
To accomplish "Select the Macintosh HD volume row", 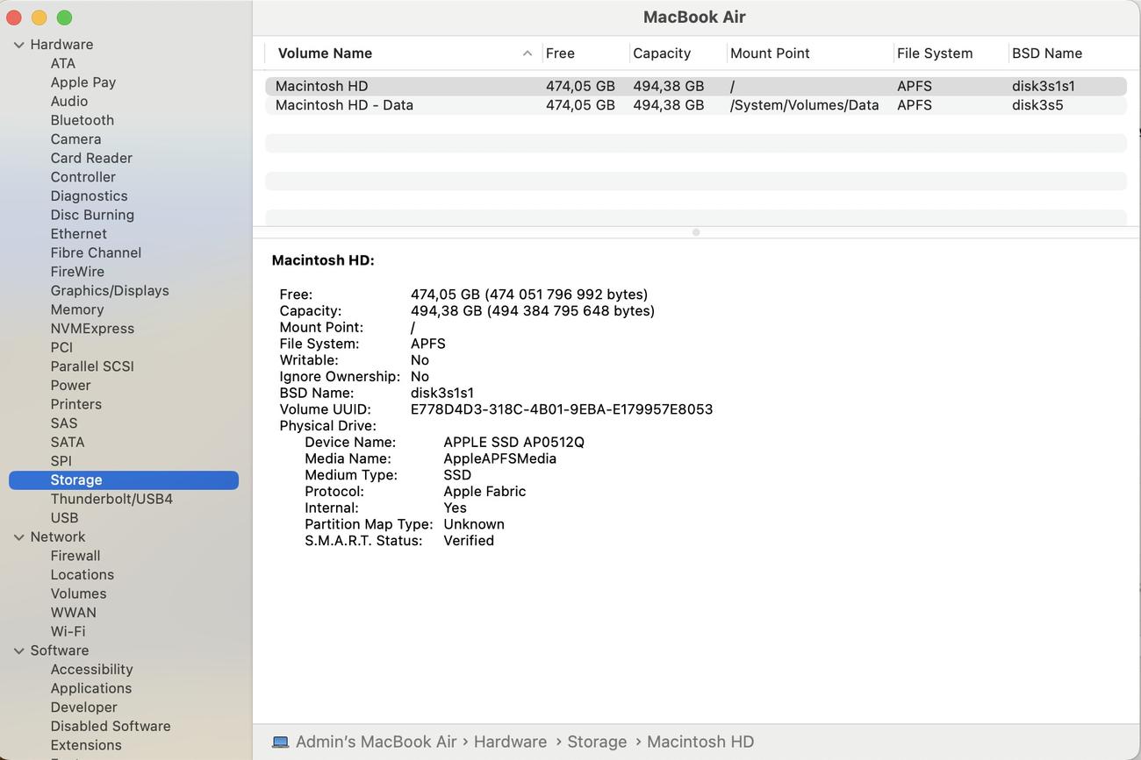I will click(696, 86).
